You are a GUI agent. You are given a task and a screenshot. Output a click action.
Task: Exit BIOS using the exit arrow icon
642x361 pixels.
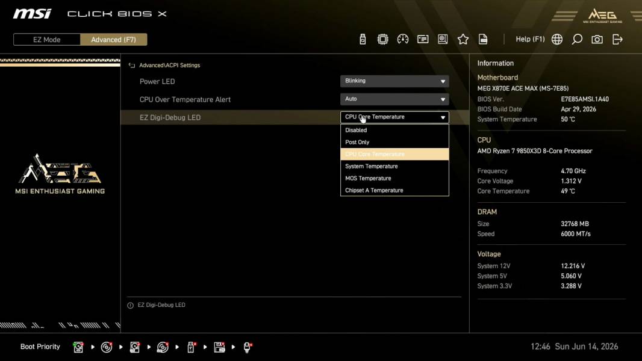coord(617,39)
